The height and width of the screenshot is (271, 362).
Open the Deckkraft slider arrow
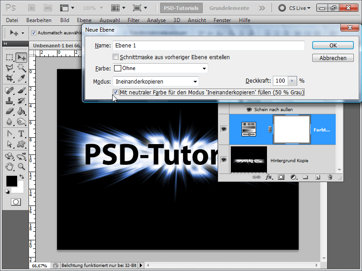[292, 81]
